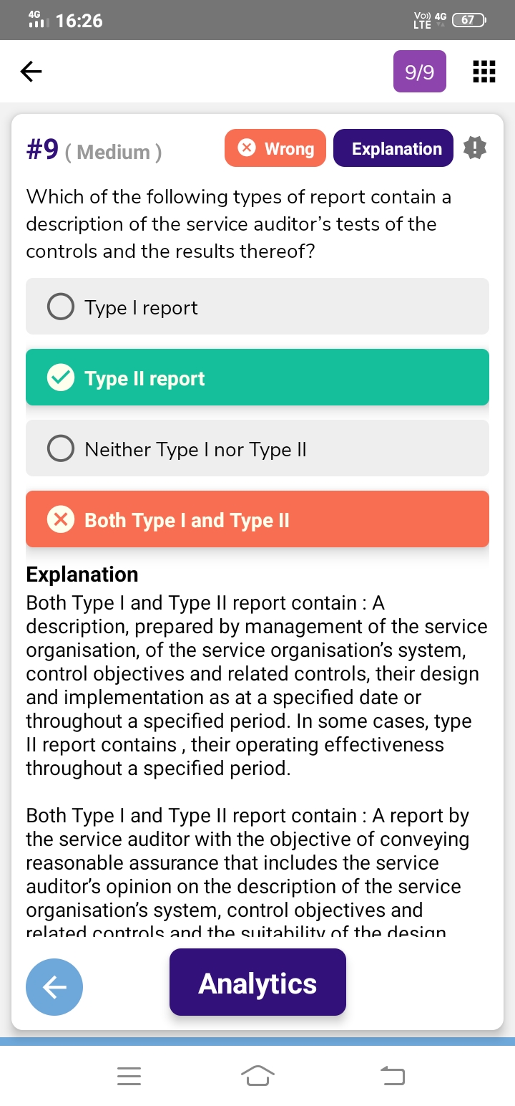Viewport: 515px width, 1106px height.
Task: Tap the Explanation heading text
Action: pos(82,574)
